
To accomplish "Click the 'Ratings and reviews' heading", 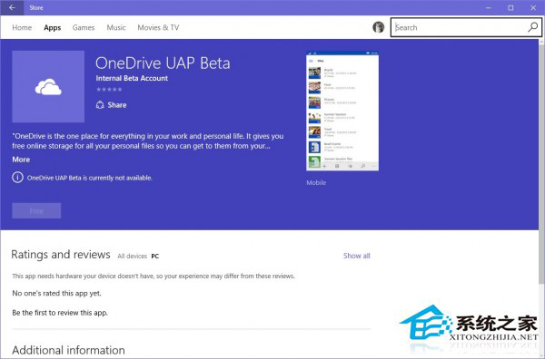I will pos(61,255).
